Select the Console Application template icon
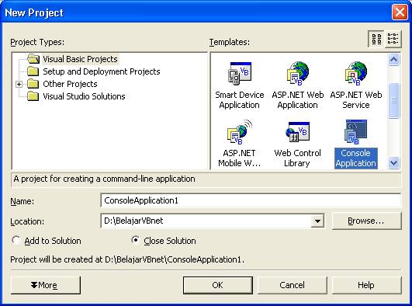 356,132
